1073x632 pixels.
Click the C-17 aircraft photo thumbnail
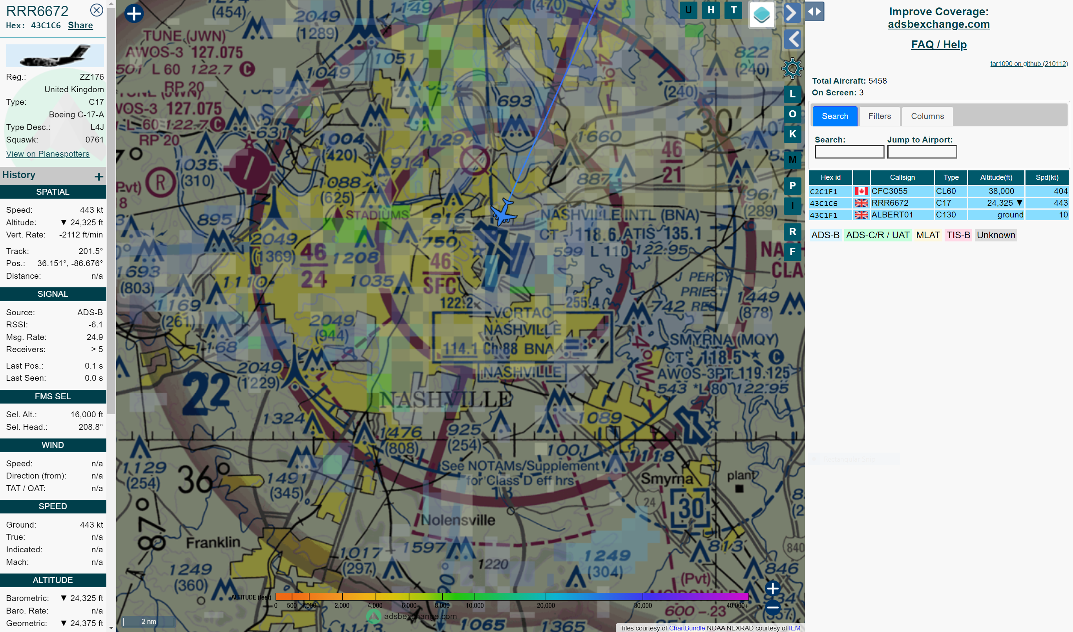55,55
